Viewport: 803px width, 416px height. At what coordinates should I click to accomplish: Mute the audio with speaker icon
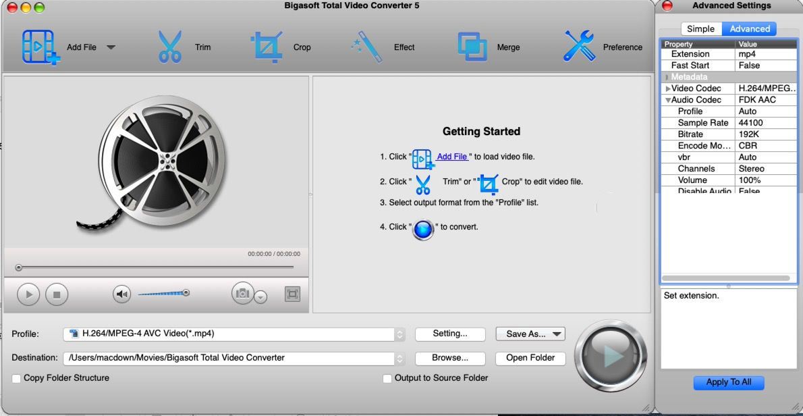pyautogui.click(x=121, y=294)
